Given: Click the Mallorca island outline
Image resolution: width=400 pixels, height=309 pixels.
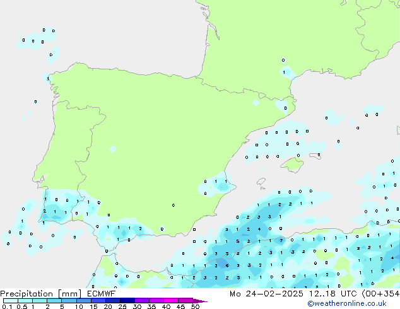Looking at the screenshot, I should [293, 165].
